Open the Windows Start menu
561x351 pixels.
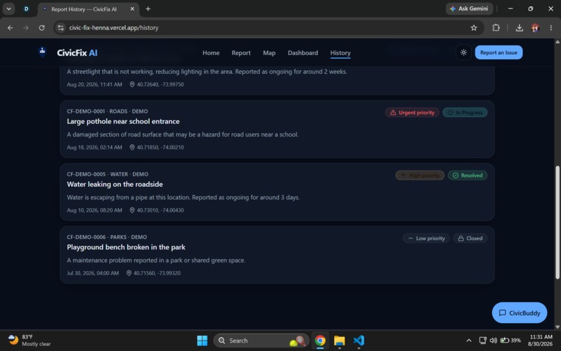pos(202,341)
